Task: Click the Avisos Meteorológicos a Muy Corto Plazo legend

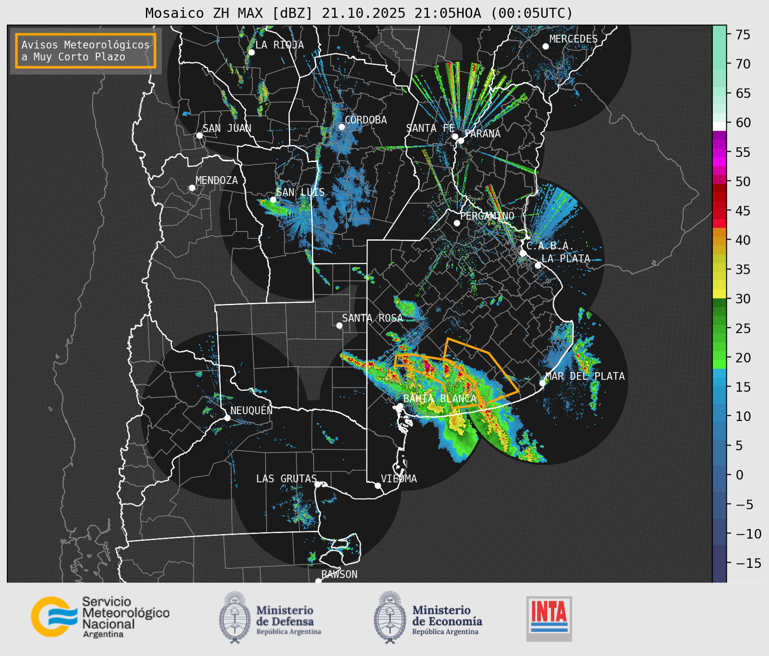Action: tap(86, 51)
